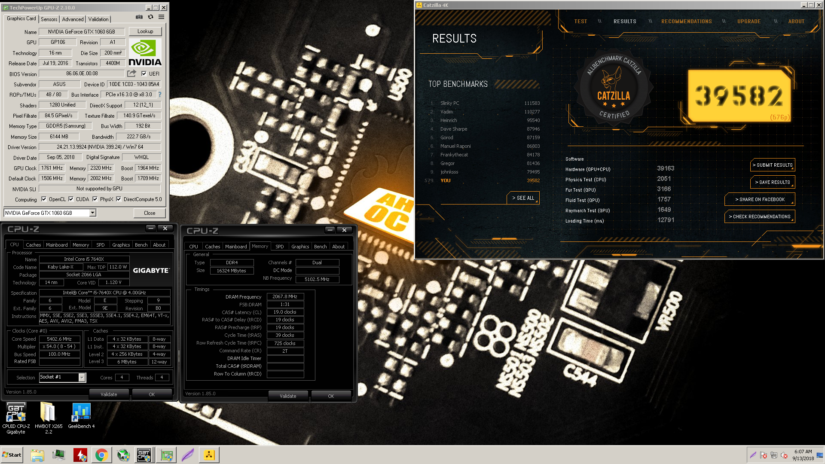
Task: Toggle the PhysX checkbox
Action: coord(95,199)
